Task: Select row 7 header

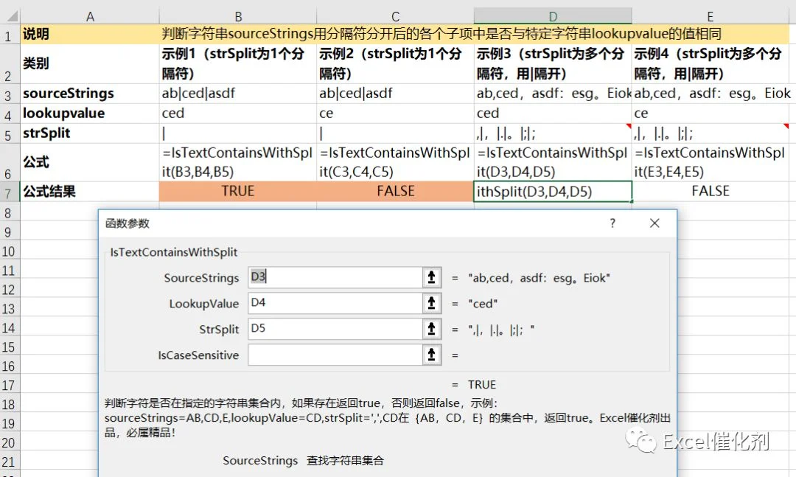Action: [x=10, y=192]
